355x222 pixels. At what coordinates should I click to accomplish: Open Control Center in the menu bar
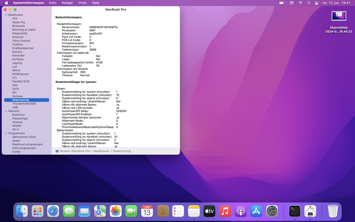point(317,3)
